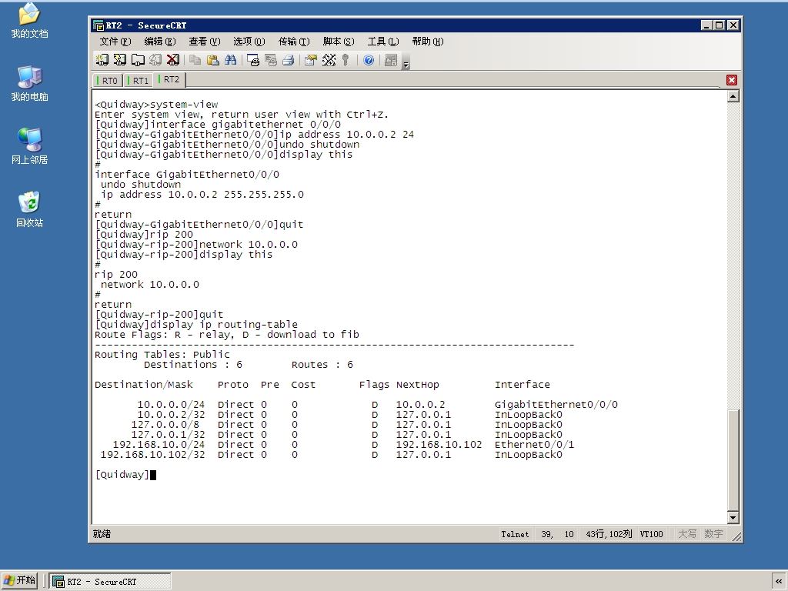Open the 脚本(S) menu

point(339,42)
